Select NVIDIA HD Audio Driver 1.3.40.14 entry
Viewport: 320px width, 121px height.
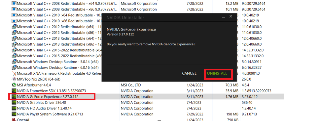pyautogui.click(x=44, y=108)
